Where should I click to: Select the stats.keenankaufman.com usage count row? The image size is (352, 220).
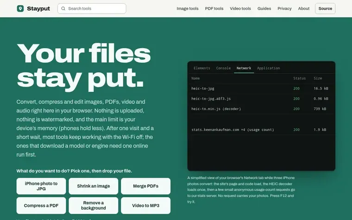point(261,130)
